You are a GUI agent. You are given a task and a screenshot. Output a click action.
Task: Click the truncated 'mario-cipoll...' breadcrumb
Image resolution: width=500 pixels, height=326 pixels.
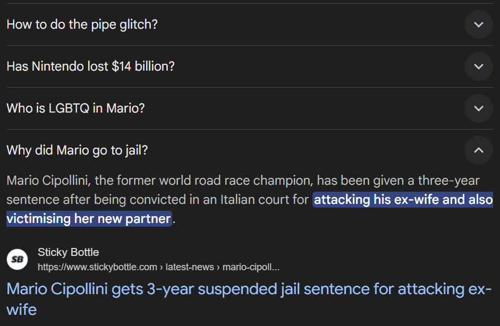click(251, 267)
